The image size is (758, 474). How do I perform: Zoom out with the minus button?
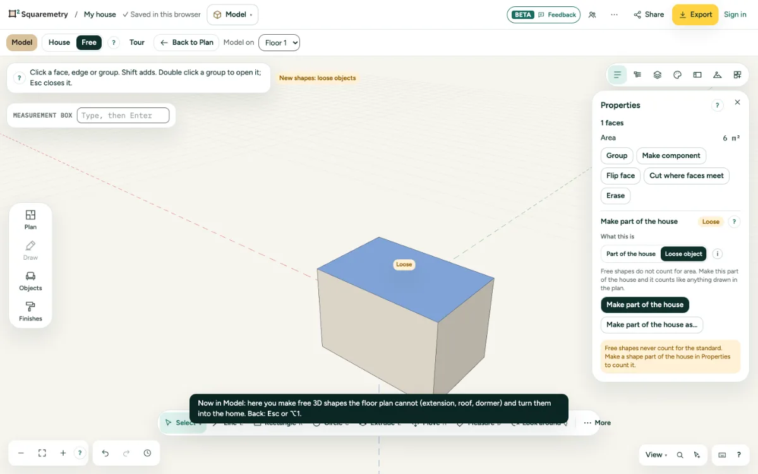tap(21, 453)
